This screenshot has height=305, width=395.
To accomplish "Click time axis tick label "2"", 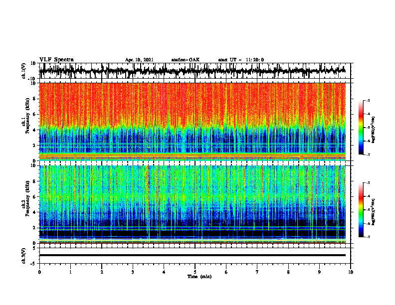I will point(102,272).
